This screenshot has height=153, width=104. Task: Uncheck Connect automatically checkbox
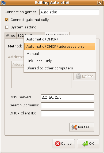[x=7, y=20]
